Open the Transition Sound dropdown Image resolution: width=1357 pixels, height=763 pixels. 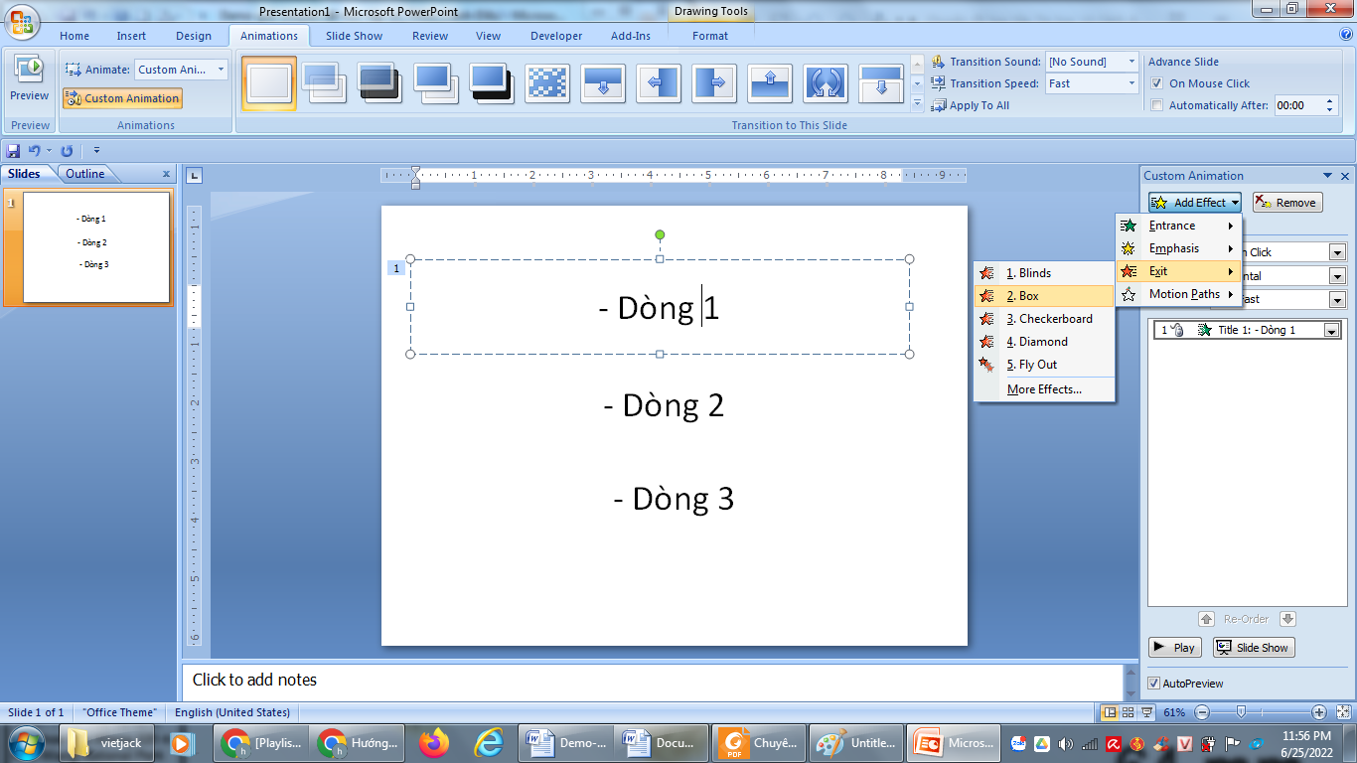pos(1131,62)
